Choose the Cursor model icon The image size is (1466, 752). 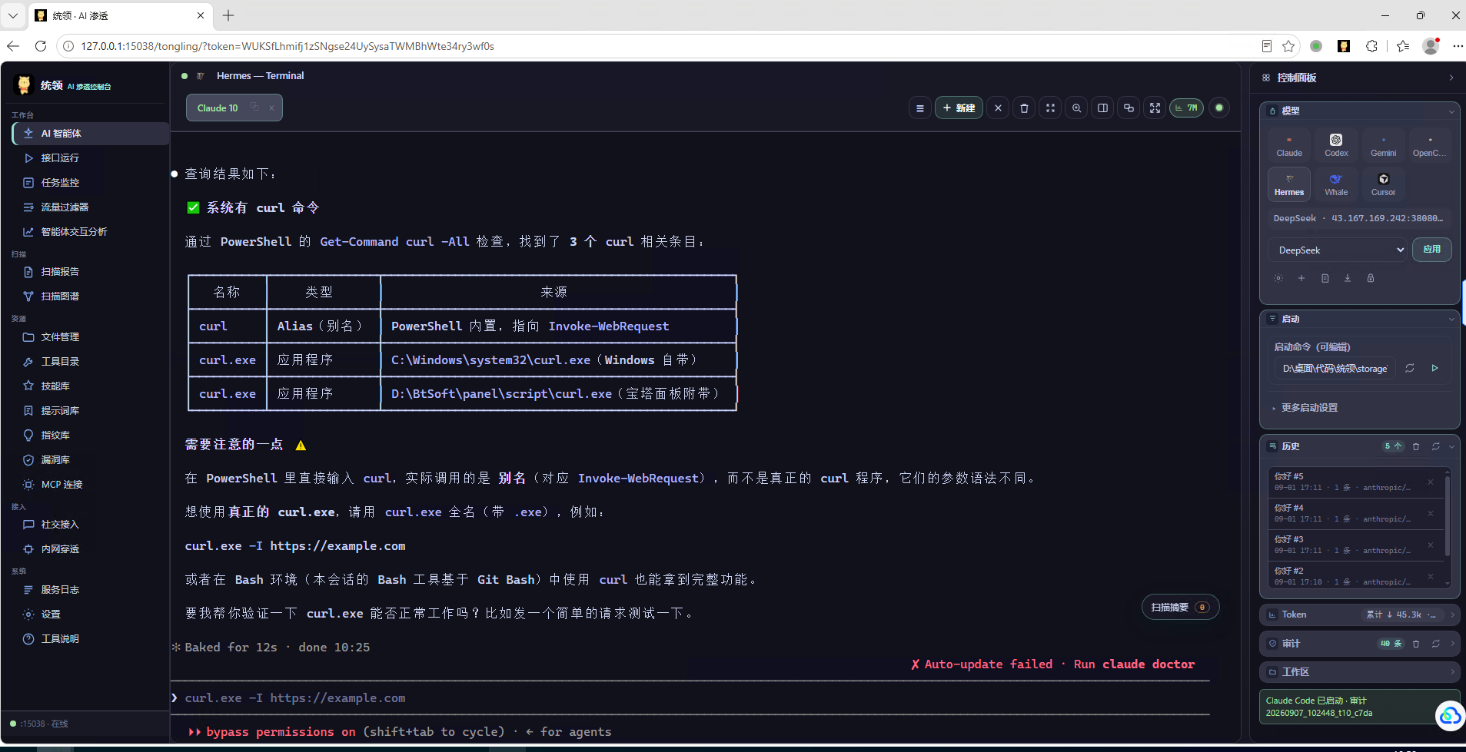tap(1383, 184)
